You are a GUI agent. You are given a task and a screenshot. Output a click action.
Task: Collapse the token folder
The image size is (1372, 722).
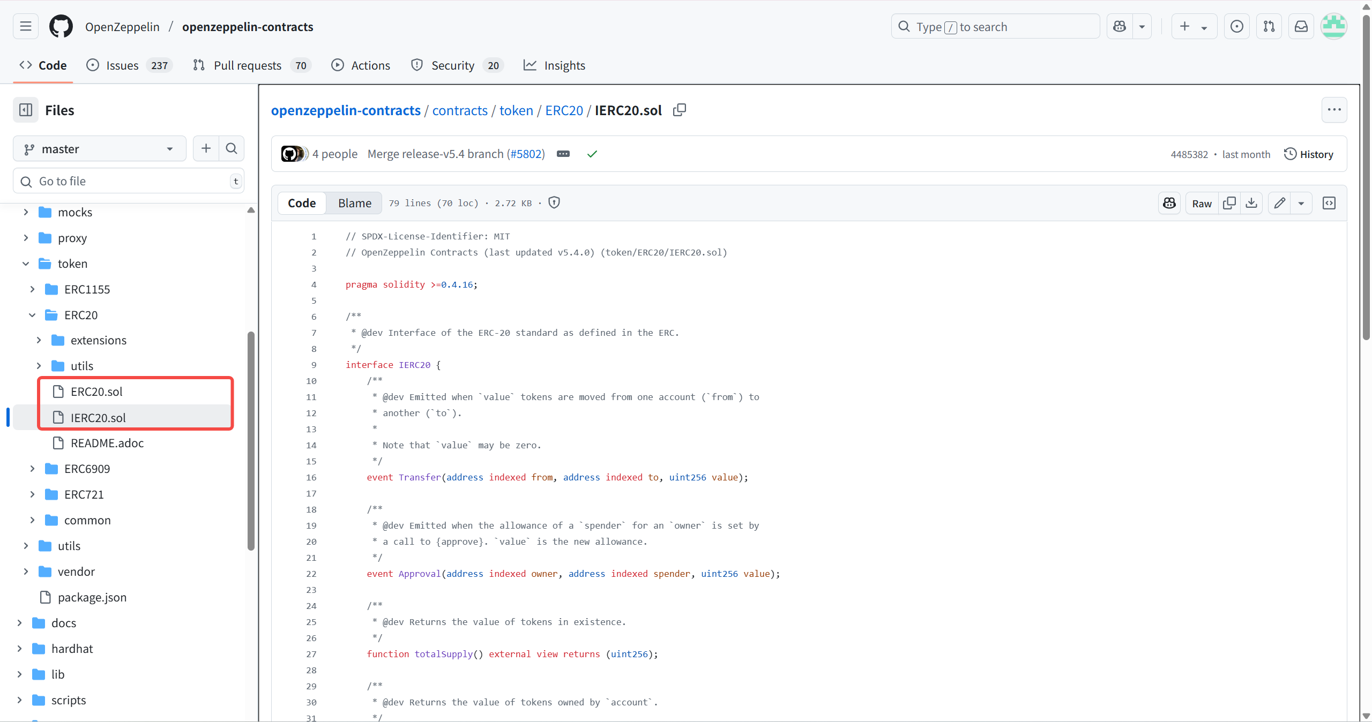point(25,263)
